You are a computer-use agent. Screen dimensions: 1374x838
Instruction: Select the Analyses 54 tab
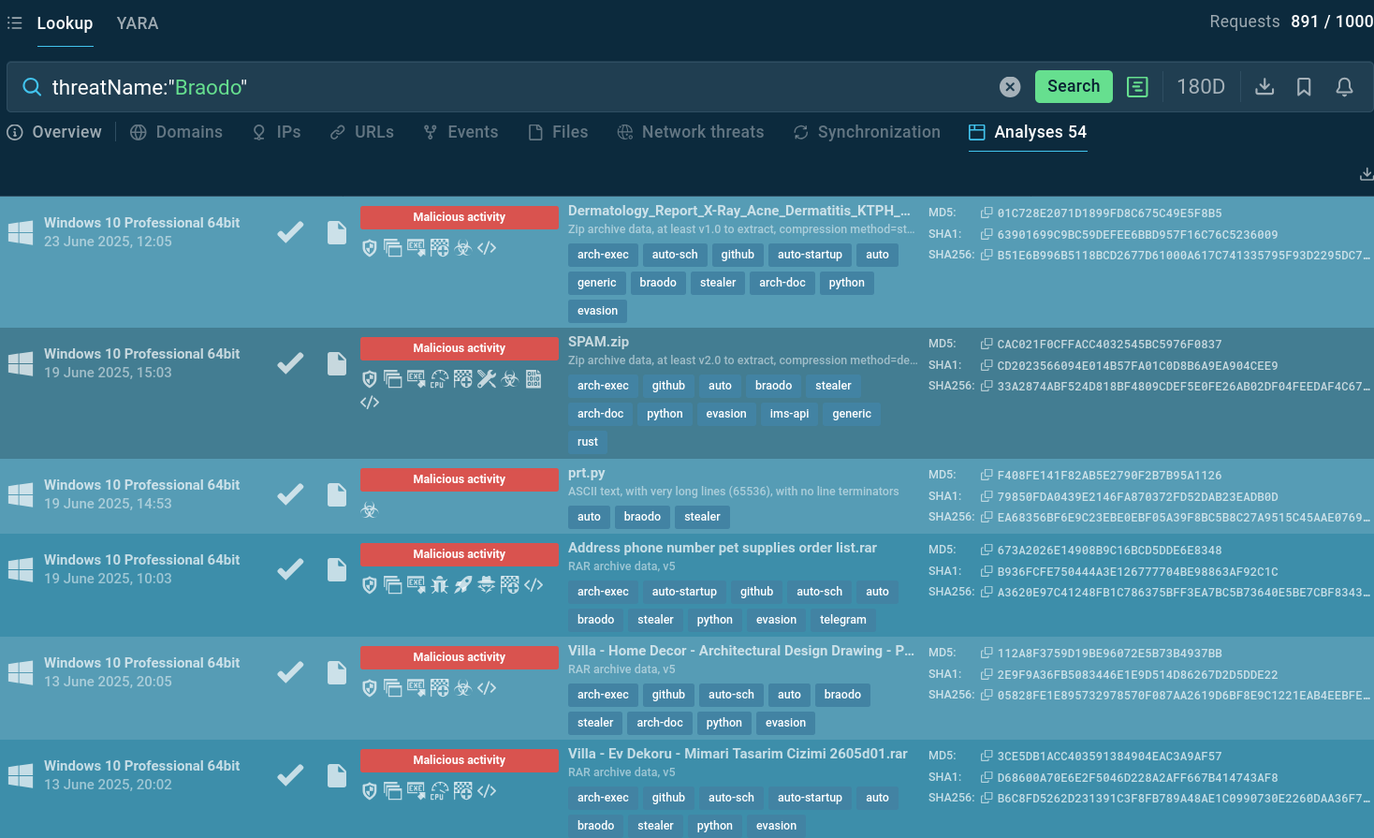1028,132
